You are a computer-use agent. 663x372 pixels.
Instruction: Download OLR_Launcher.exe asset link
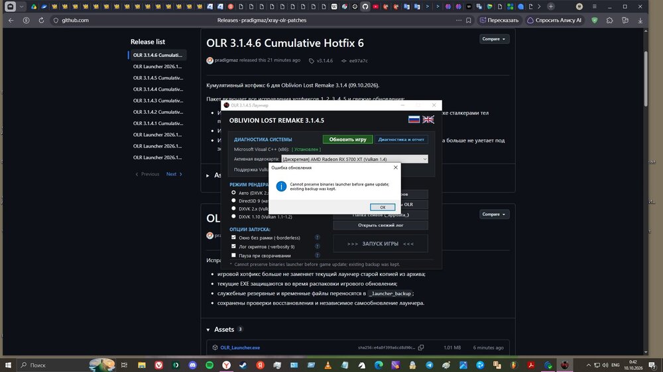(240, 348)
